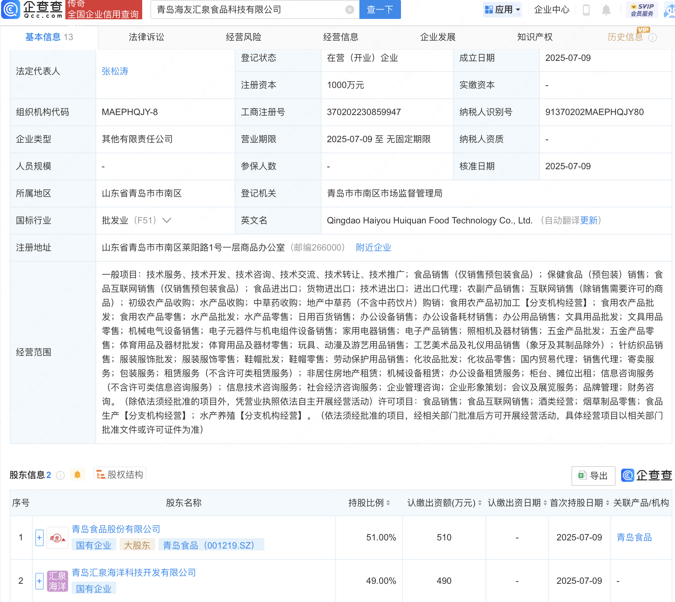This screenshot has height=602, width=675.
Task: Click the mobile phone icon in header
Action: [586, 10]
